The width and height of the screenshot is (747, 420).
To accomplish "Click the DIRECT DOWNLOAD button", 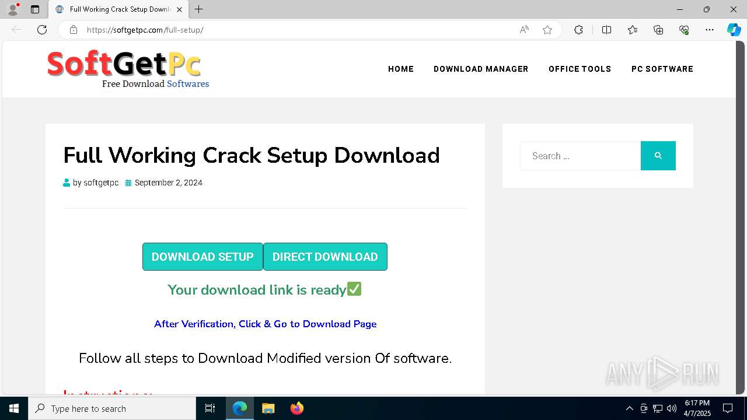I will pos(325,257).
